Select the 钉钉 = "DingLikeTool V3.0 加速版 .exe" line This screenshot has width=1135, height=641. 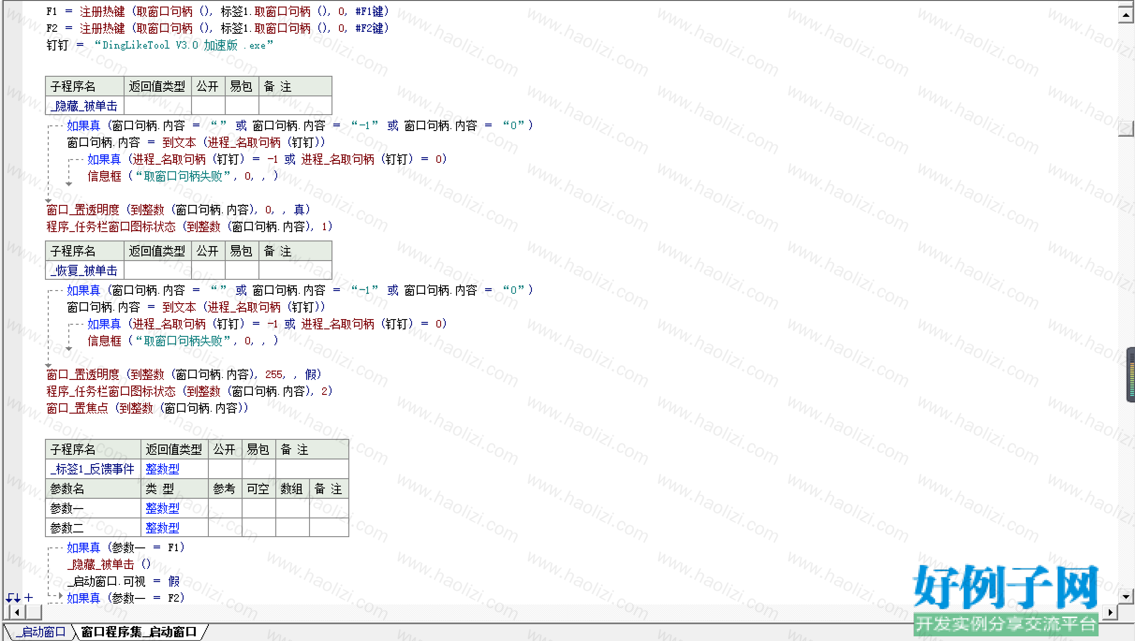pos(159,45)
